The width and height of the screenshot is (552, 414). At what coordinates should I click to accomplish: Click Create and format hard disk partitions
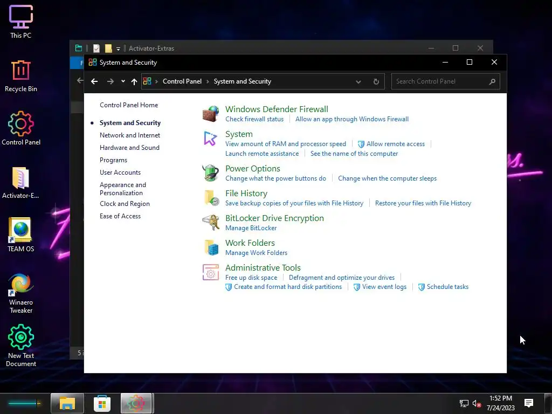pyautogui.click(x=288, y=287)
